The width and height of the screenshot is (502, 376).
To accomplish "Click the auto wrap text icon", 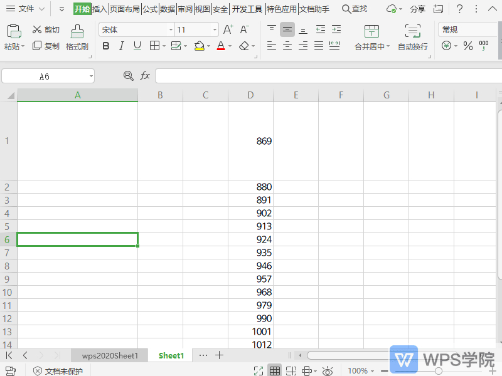I will pos(412,31).
